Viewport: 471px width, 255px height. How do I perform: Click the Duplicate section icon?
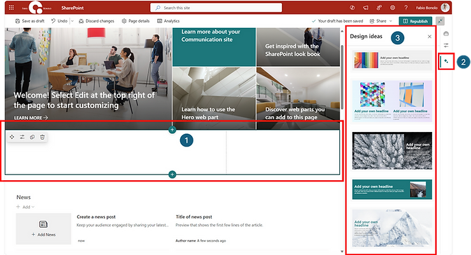click(x=32, y=137)
